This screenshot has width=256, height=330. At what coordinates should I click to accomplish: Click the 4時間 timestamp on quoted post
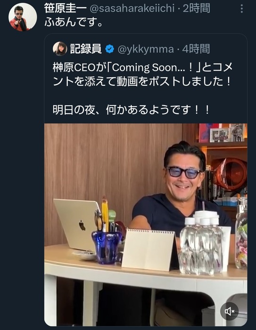click(x=196, y=49)
